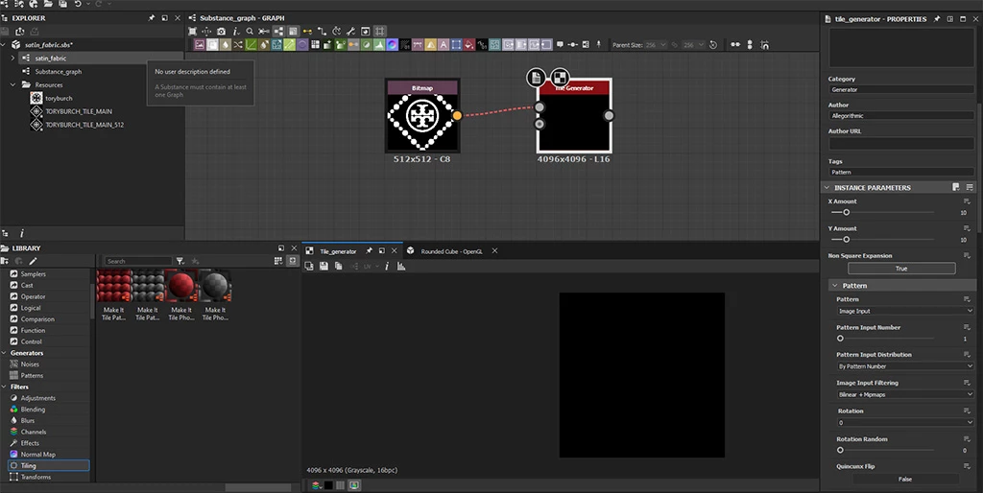Select Substance_graph in Explorer

click(58, 71)
